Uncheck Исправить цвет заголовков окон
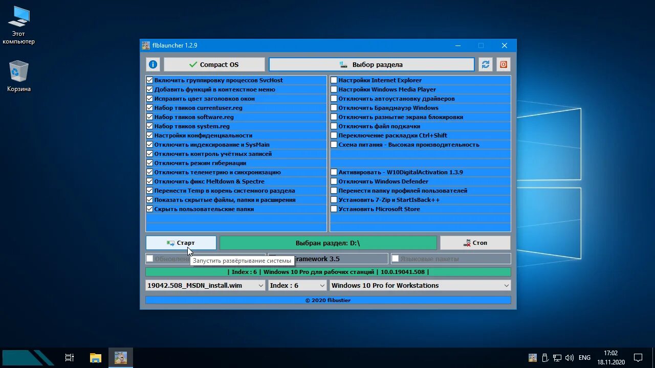 click(150, 99)
